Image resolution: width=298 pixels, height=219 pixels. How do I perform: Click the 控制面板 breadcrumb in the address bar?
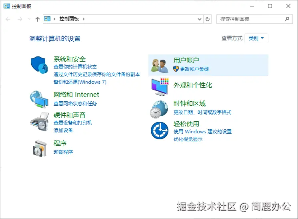click(69, 19)
